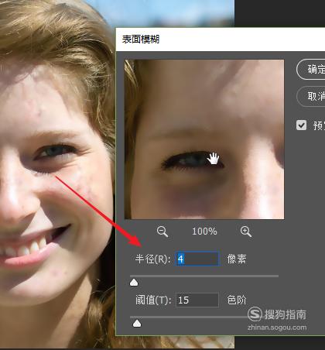Zoom out the Surface Blur preview
The image size is (325, 350).
click(x=162, y=232)
